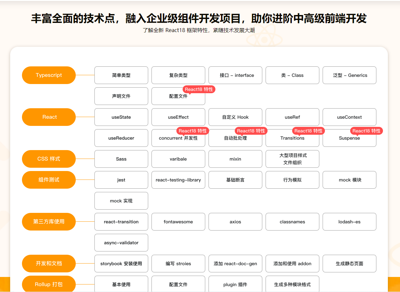This screenshot has height=292, width=400.
Task: Select the axios library box
Action: pos(235,222)
